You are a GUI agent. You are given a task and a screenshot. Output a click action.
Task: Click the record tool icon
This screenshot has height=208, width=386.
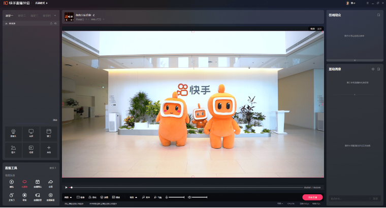[x=24, y=196]
